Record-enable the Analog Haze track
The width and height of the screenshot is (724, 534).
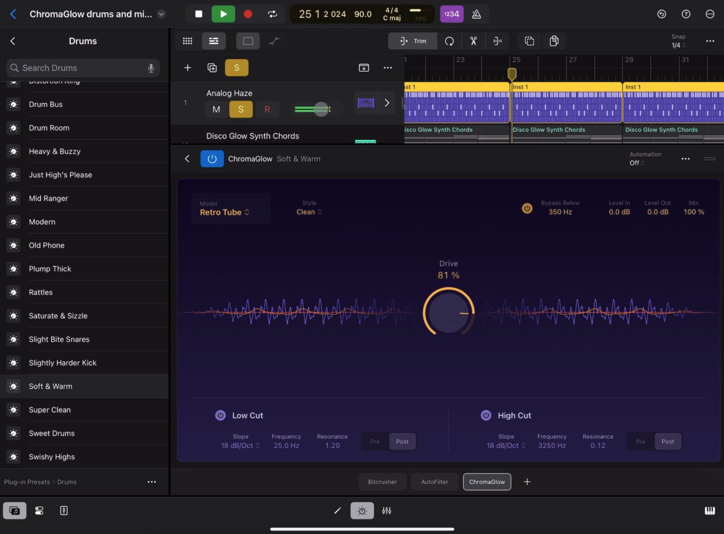(x=267, y=109)
